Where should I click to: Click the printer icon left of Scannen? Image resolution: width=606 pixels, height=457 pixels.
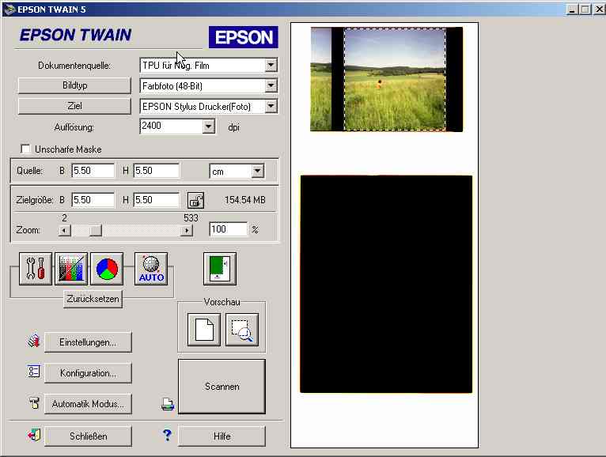click(168, 404)
